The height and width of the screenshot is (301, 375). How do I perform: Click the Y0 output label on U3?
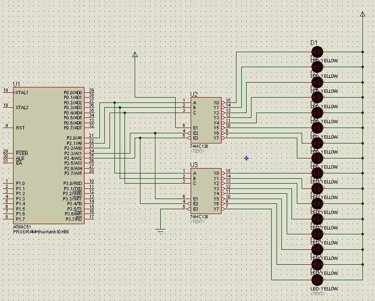click(216, 173)
